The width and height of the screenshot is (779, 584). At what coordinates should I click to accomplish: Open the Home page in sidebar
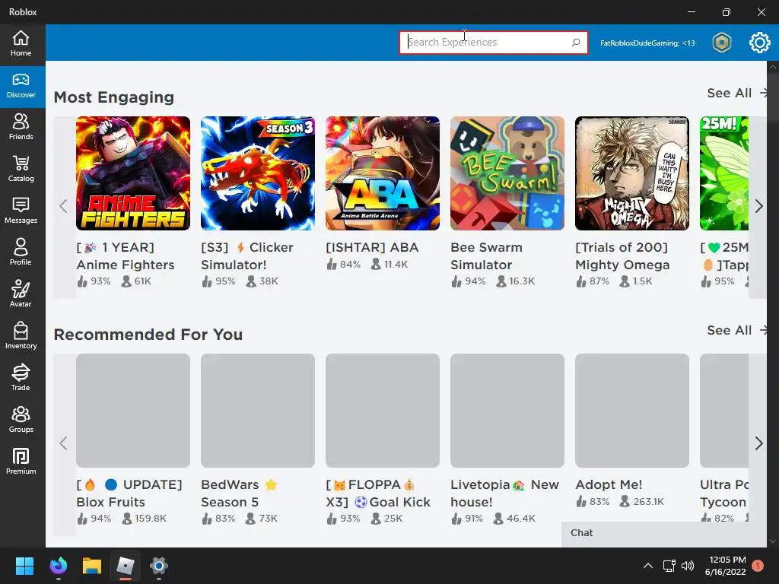point(21,44)
